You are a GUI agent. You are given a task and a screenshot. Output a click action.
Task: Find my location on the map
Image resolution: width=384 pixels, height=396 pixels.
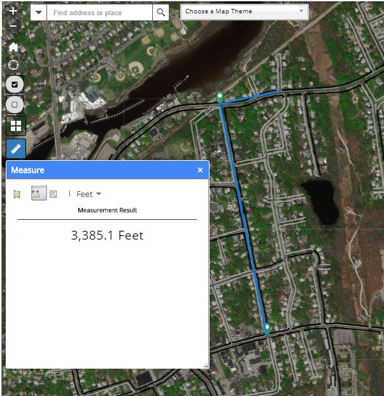pos(13,65)
